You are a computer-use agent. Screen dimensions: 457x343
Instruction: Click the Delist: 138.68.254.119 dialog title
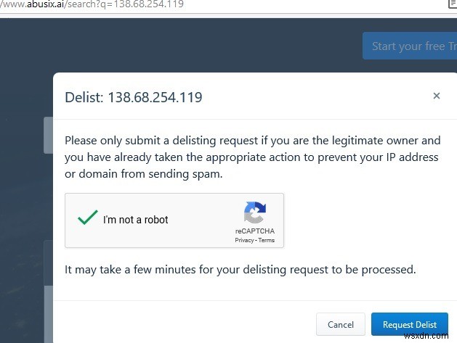134,97
